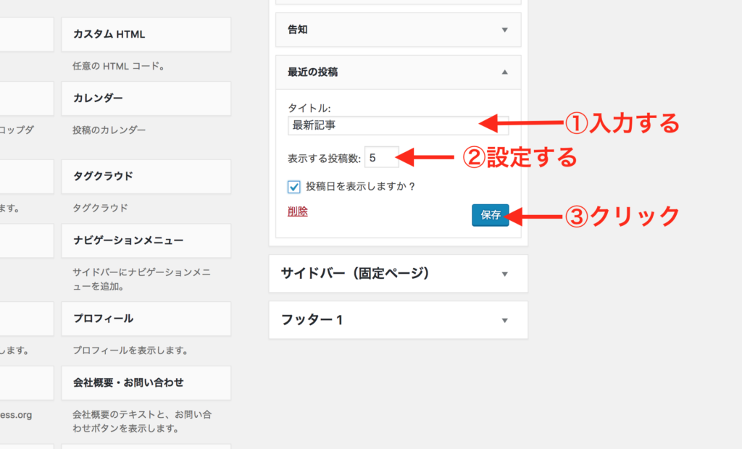Open the フッター１ area arrow
Viewport: 742px width, 449px height.
coord(505,320)
